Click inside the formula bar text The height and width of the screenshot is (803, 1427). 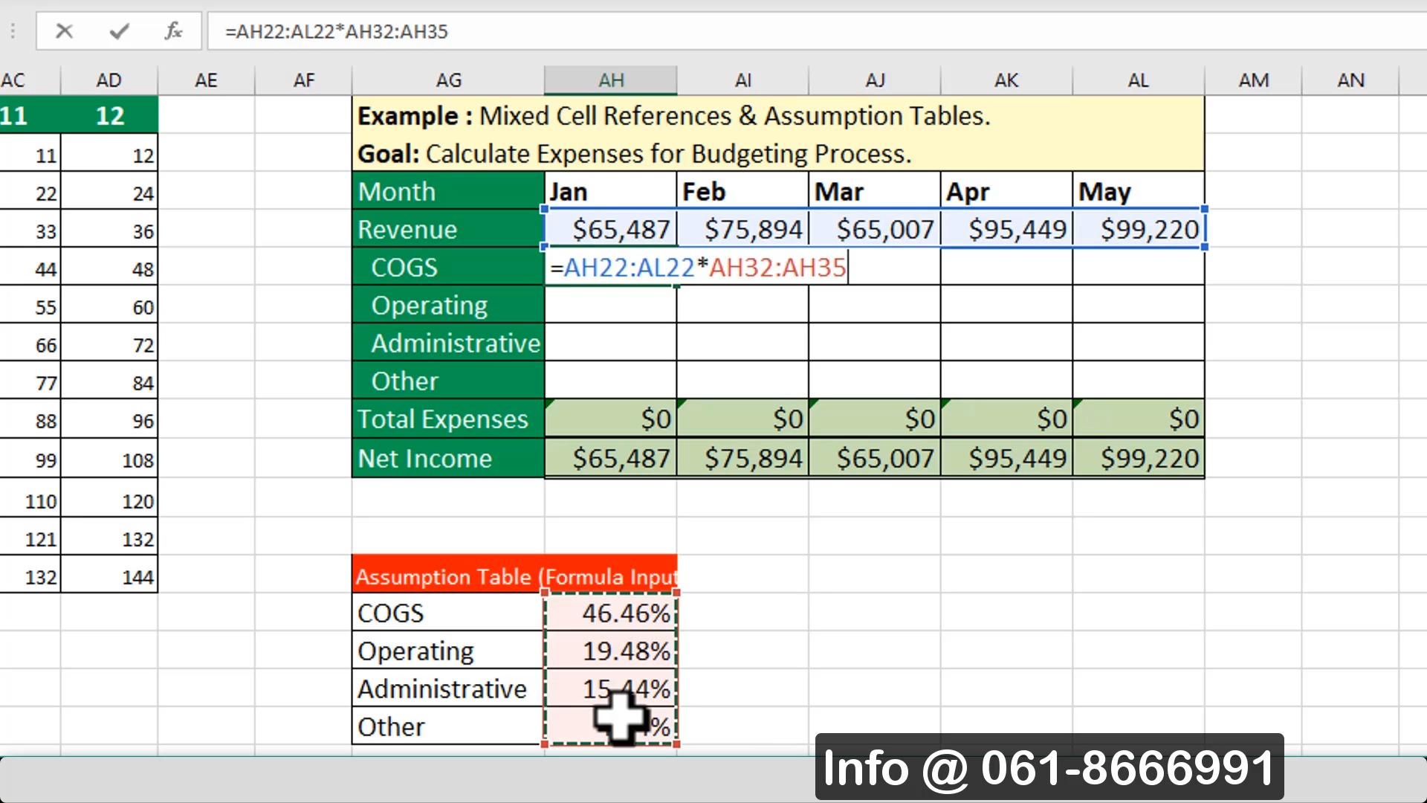tap(337, 32)
